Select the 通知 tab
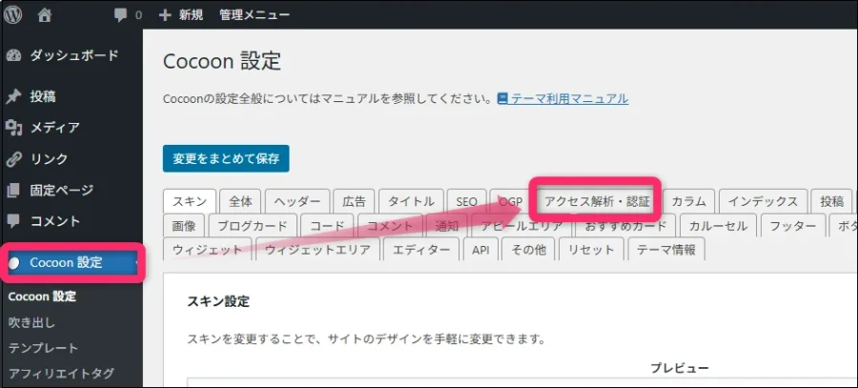The width and height of the screenshot is (858, 388). [x=446, y=226]
